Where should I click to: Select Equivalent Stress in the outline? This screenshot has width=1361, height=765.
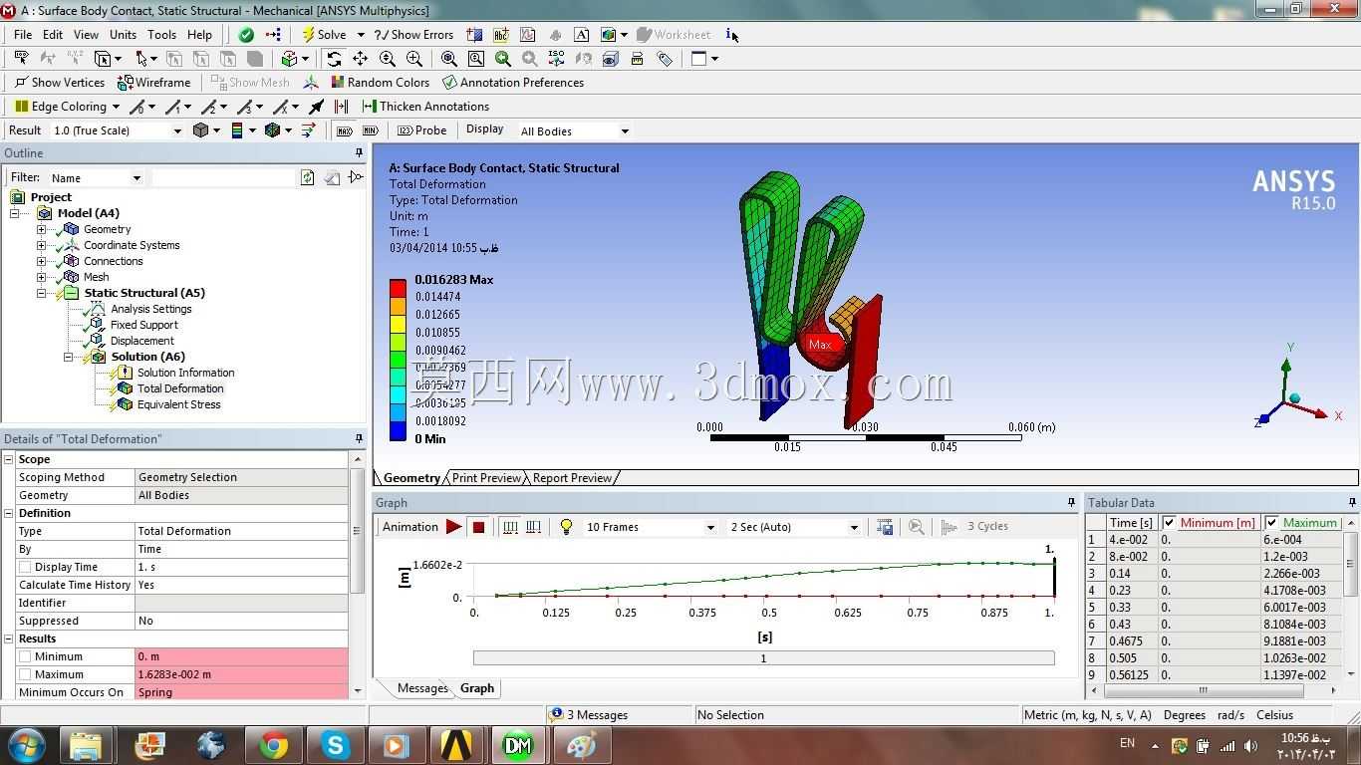[179, 404]
